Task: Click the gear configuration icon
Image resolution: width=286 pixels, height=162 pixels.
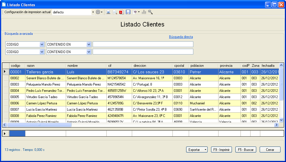Action: tap(98, 12)
